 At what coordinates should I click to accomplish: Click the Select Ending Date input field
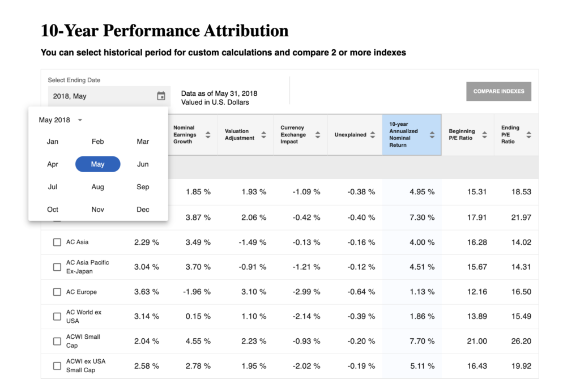102,96
